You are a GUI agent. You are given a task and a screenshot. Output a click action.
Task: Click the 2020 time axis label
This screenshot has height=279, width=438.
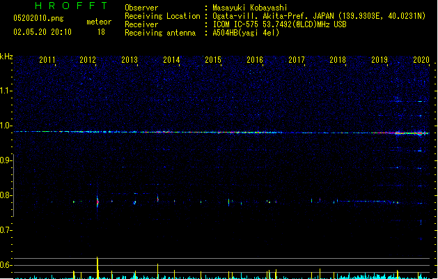click(x=421, y=60)
